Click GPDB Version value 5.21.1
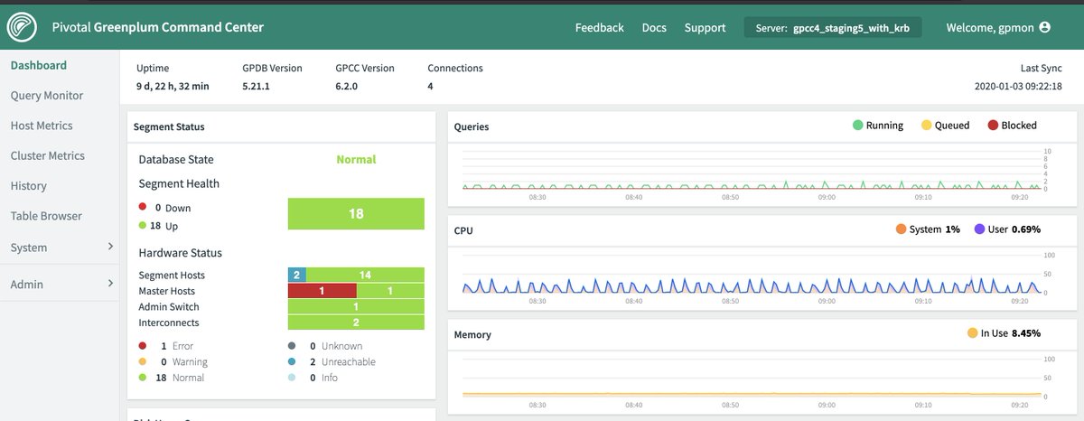 point(257,86)
